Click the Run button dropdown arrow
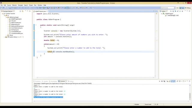Viewport: 192px width, 108px height. click(46, 8)
